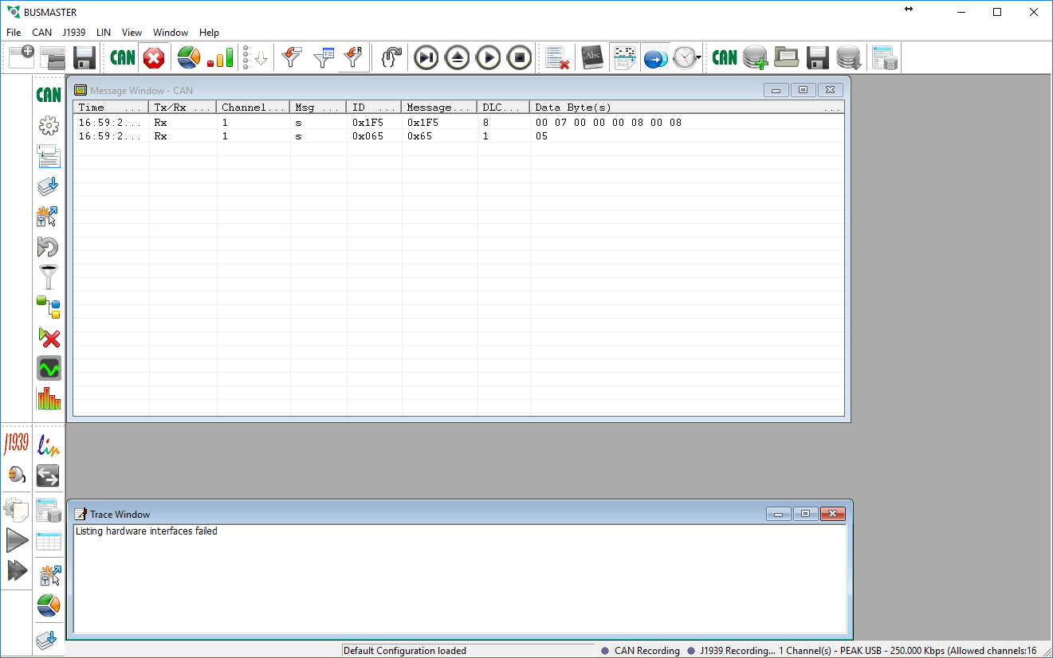Image resolution: width=1053 pixels, height=658 pixels.
Task: Click the round stop replay button
Action: pyautogui.click(x=520, y=57)
